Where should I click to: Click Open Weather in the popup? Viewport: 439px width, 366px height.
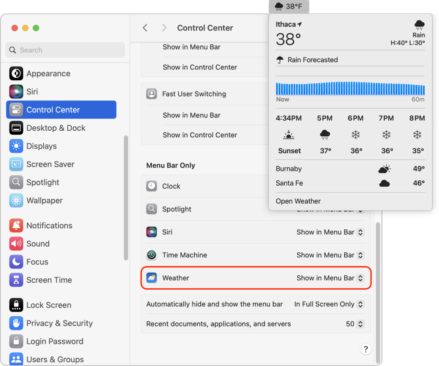(x=298, y=201)
